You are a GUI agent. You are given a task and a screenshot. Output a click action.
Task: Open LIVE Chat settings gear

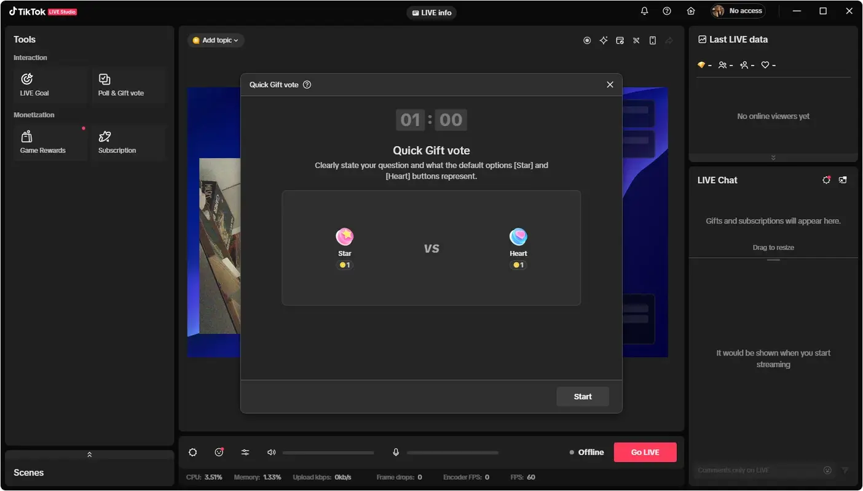pos(826,180)
